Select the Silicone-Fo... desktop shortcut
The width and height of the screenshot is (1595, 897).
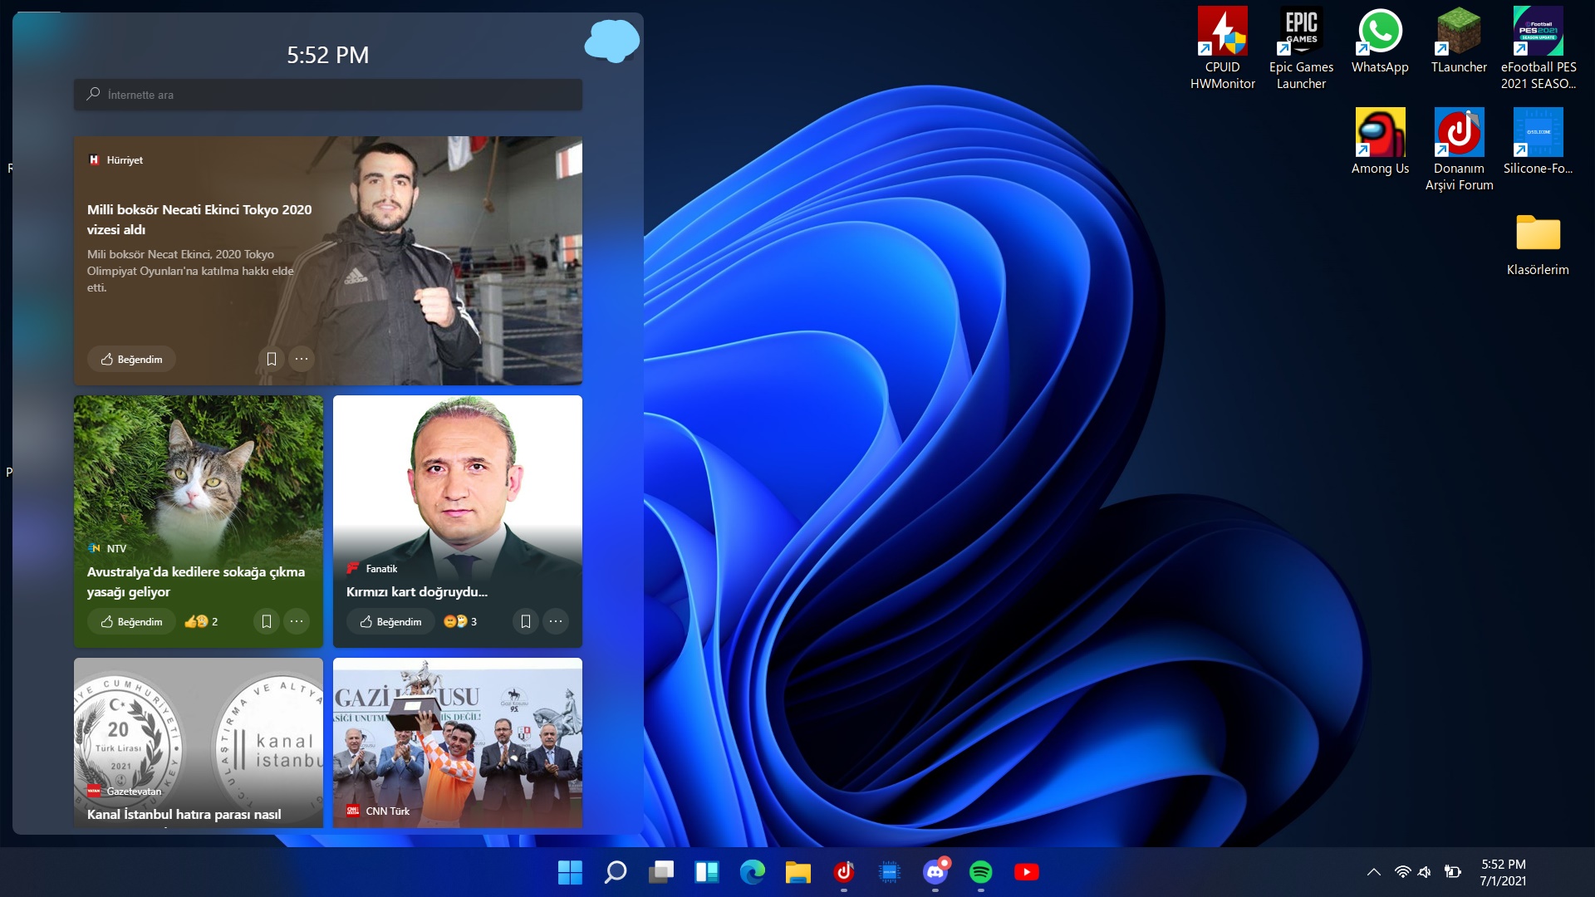pos(1538,142)
